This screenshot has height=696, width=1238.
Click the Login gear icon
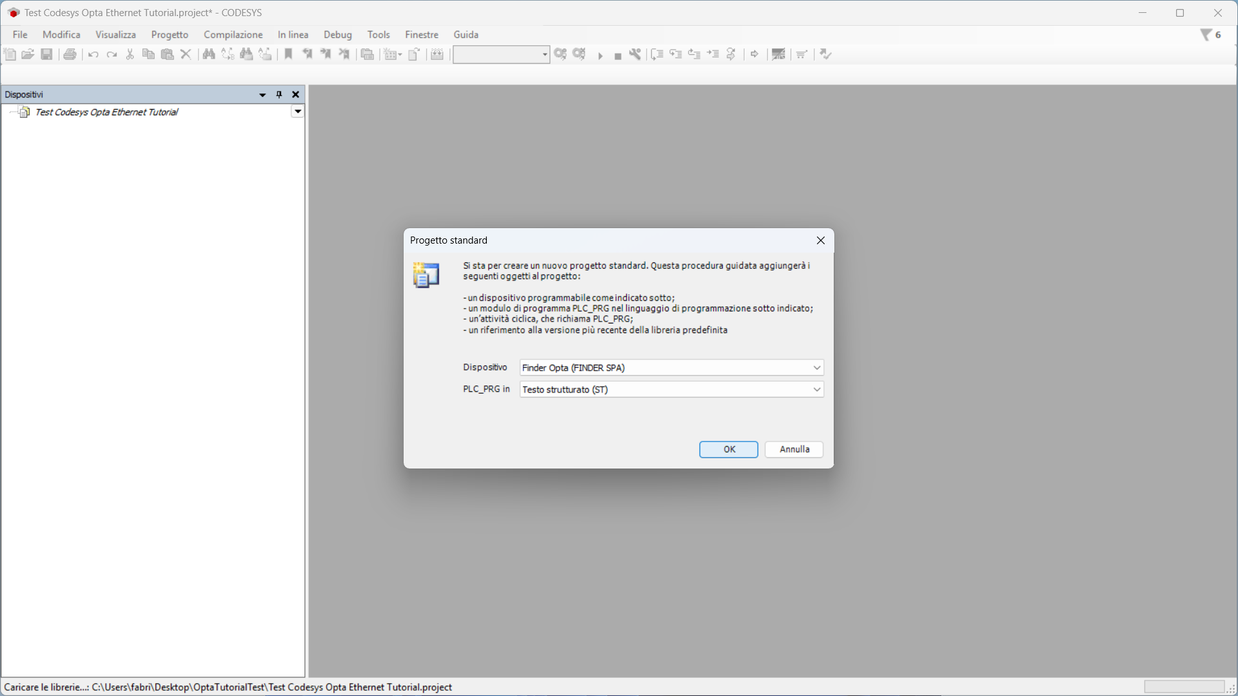(x=560, y=55)
